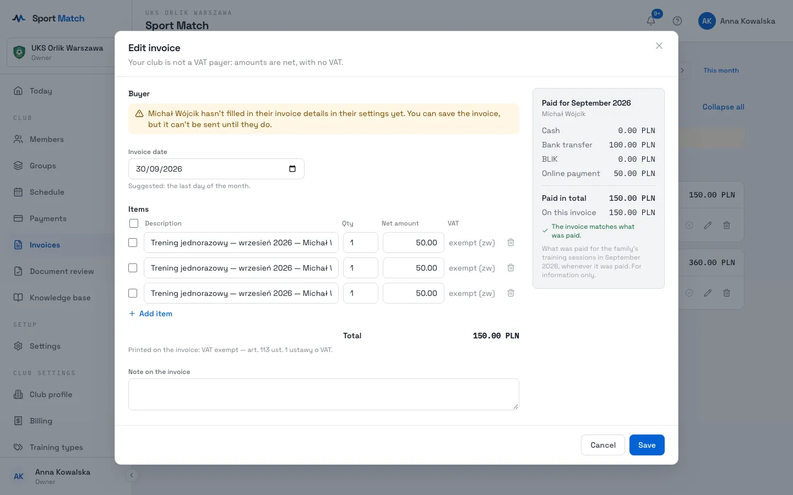Click first item's net amount field
The image size is (793, 495).
[x=414, y=243]
